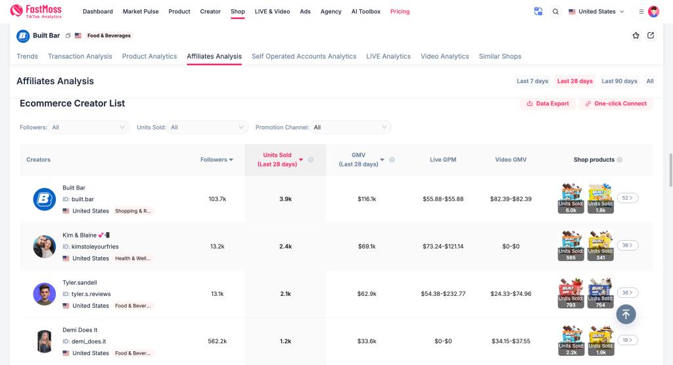673x365 pixels.
Task: Open Kim & Blaine creator avatar
Action: pyautogui.click(x=45, y=247)
